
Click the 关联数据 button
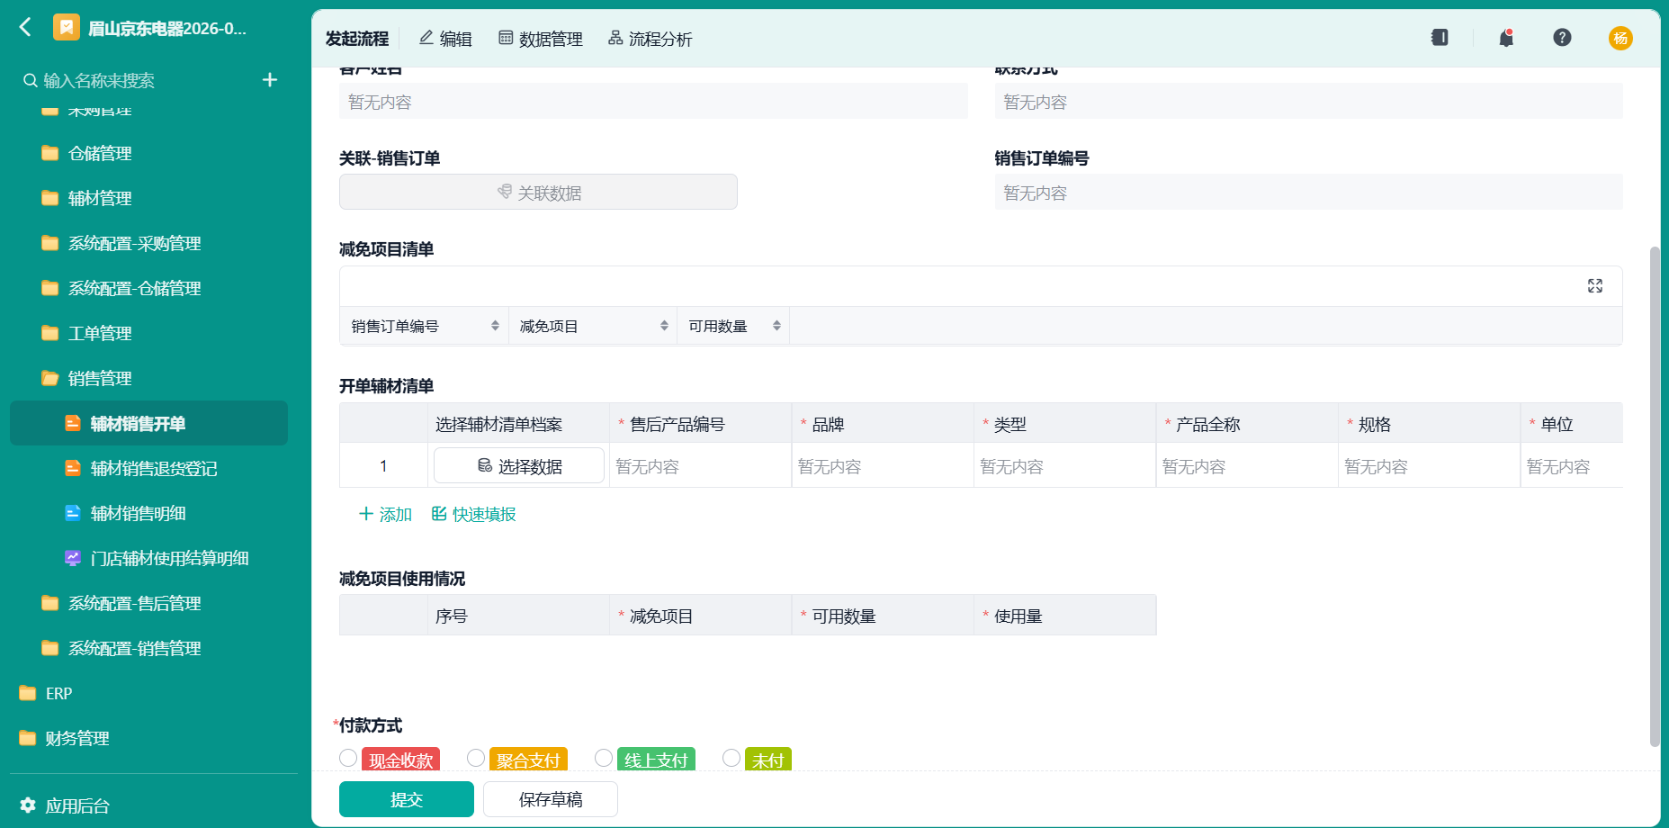pyautogui.click(x=538, y=192)
